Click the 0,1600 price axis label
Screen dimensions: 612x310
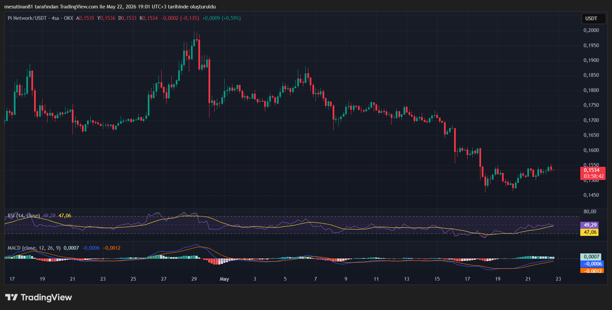pos(591,150)
